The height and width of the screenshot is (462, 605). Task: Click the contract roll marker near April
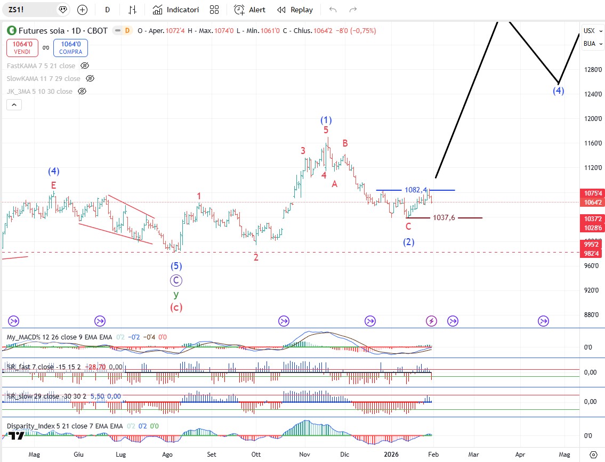pyautogui.click(x=544, y=321)
